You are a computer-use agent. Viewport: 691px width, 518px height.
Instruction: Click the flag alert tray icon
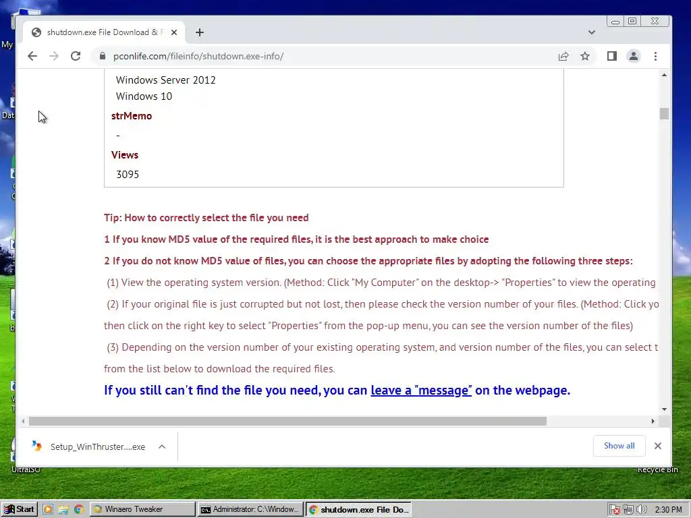point(614,510)
